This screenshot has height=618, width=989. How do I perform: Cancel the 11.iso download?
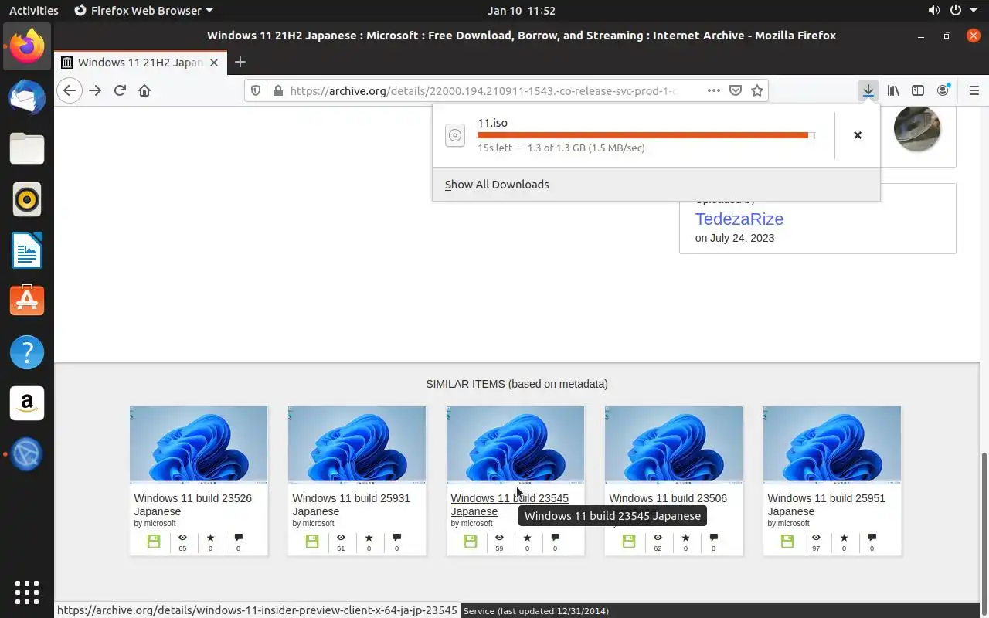857,135
